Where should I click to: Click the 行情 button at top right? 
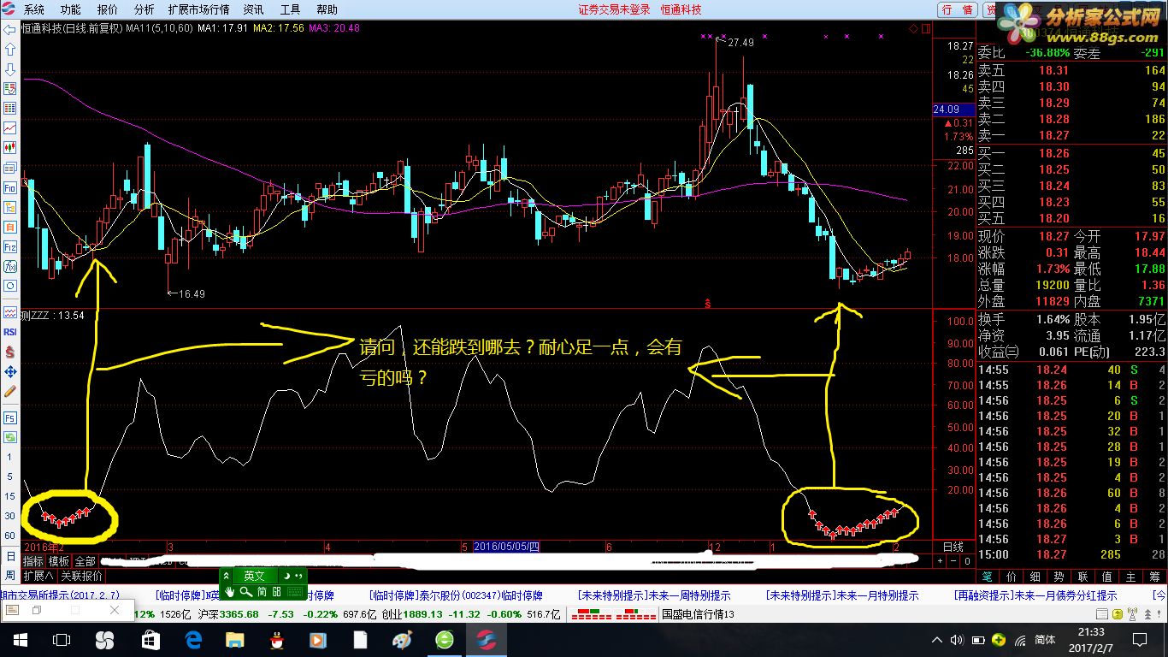(957, 9)
